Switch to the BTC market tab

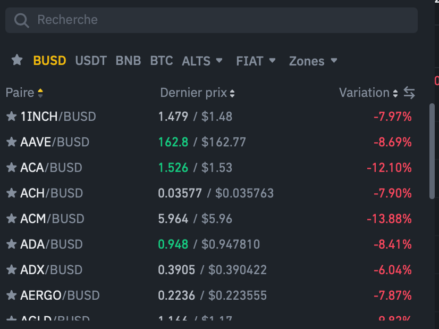tap(161, 61)
